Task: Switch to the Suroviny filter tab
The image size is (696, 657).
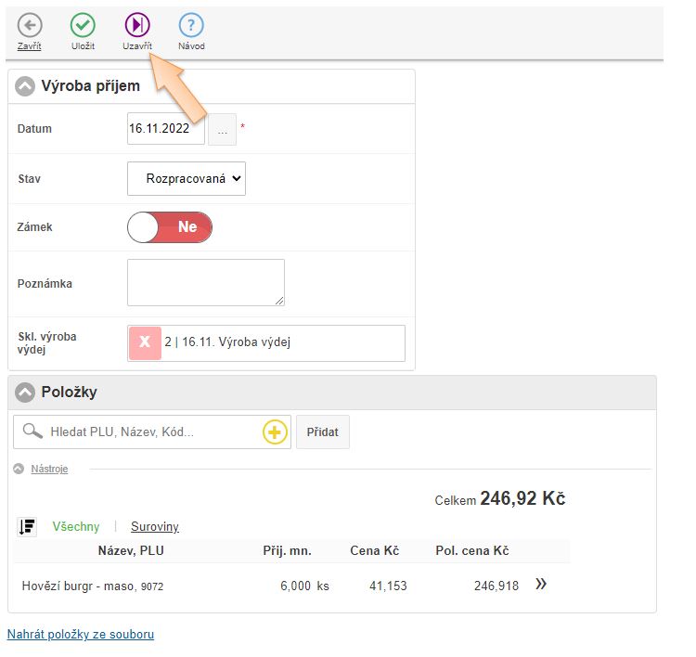Action: (155, 527)
